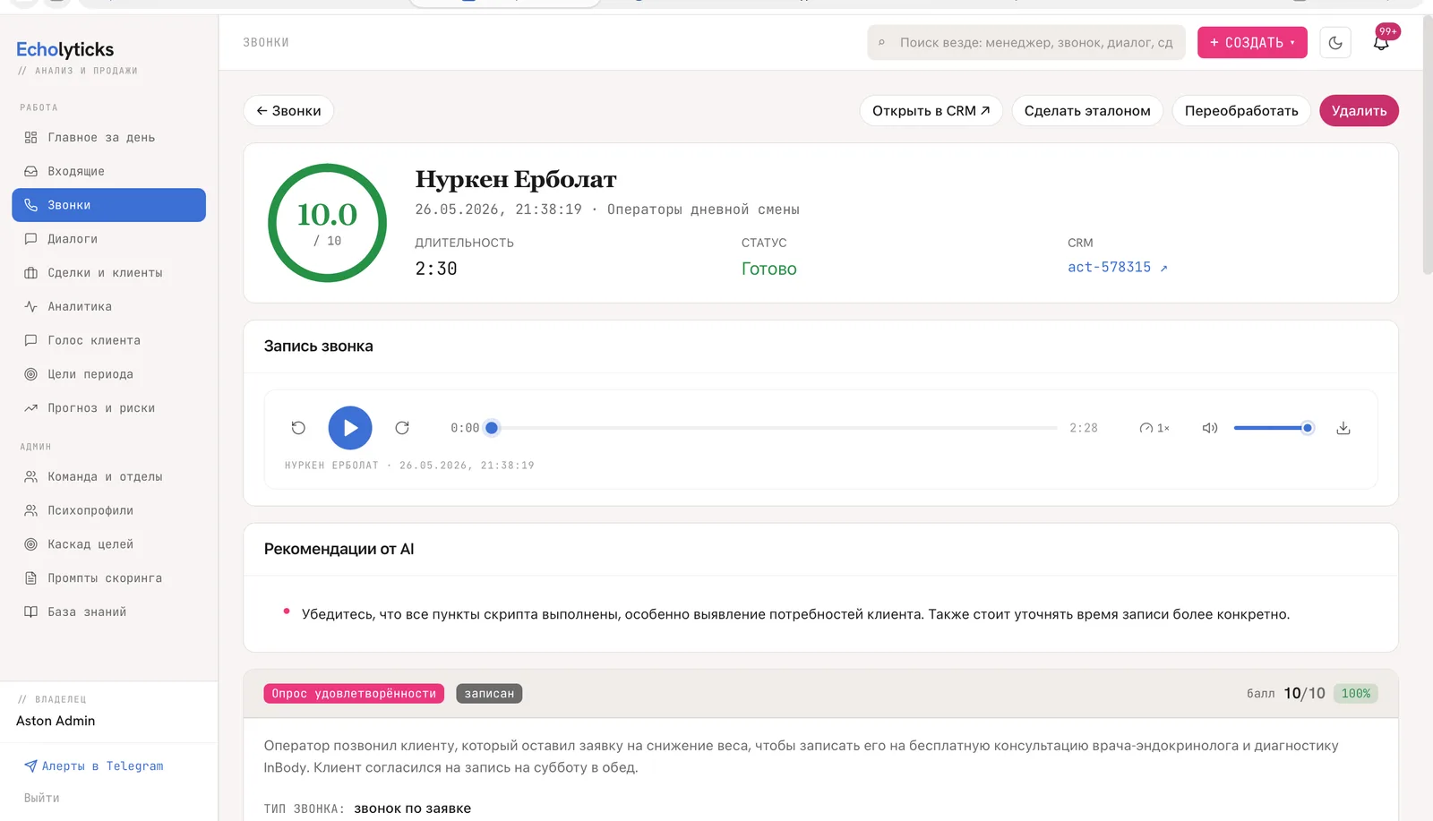Click the Echolyticks logo
Screen dimensions: 1433x821
65,49
